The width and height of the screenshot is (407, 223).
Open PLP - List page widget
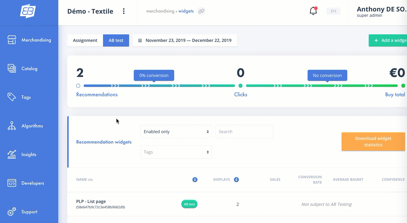click(91, 202)
